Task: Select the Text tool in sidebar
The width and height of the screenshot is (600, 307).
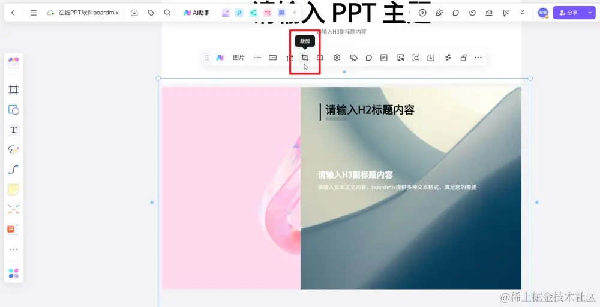Action: (14, 130)
